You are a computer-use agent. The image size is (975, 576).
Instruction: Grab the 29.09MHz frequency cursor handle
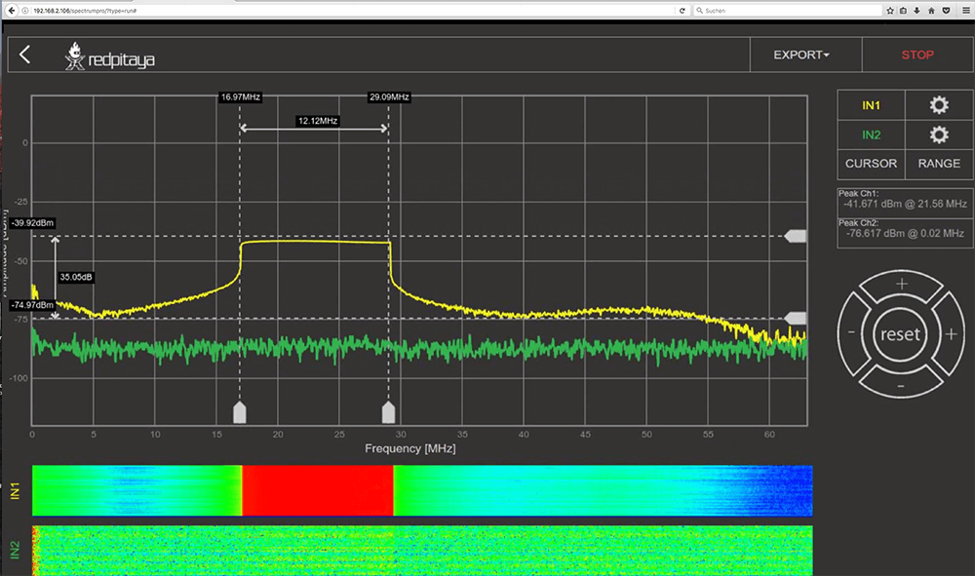[x=388, y=411]
